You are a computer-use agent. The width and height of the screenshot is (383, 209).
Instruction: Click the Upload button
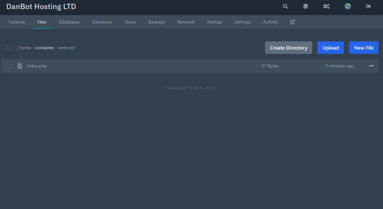pyautogui.click(x=330, y=48)
